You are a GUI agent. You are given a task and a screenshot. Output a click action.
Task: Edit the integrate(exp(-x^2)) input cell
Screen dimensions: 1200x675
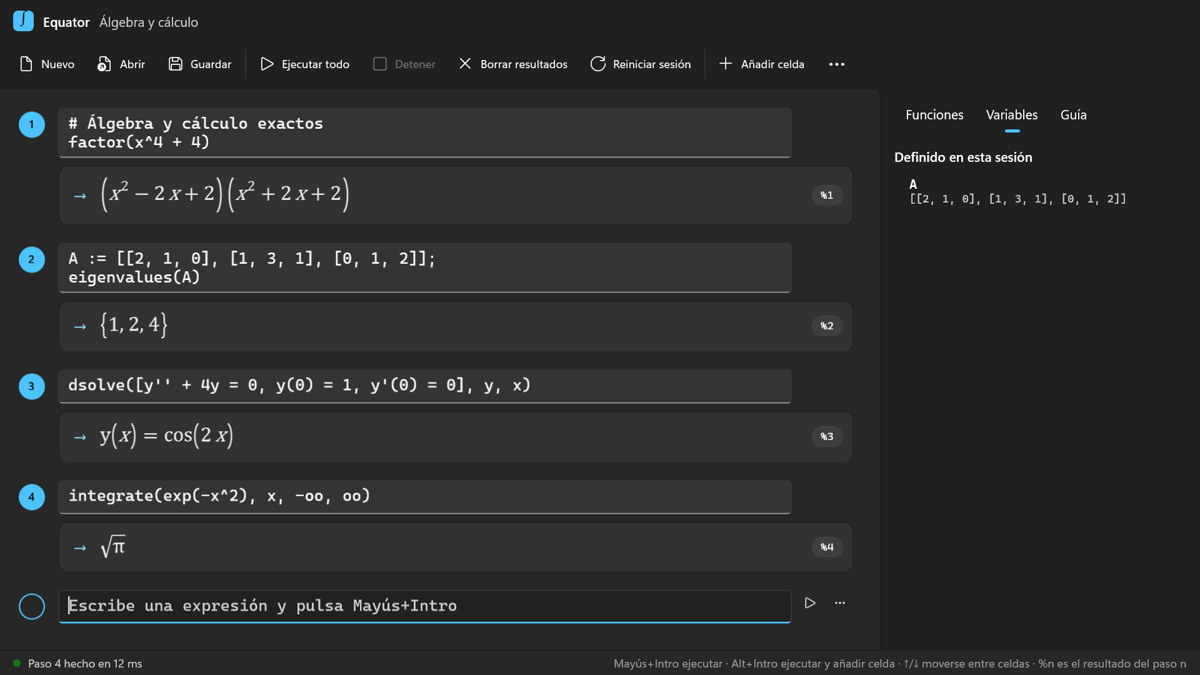point(425,497)
